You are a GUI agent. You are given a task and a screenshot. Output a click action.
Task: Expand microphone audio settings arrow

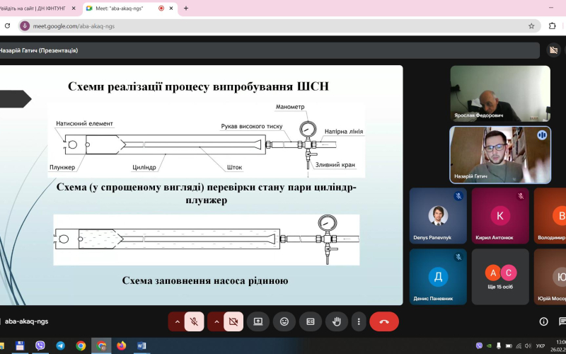click(x=177, y=321)
